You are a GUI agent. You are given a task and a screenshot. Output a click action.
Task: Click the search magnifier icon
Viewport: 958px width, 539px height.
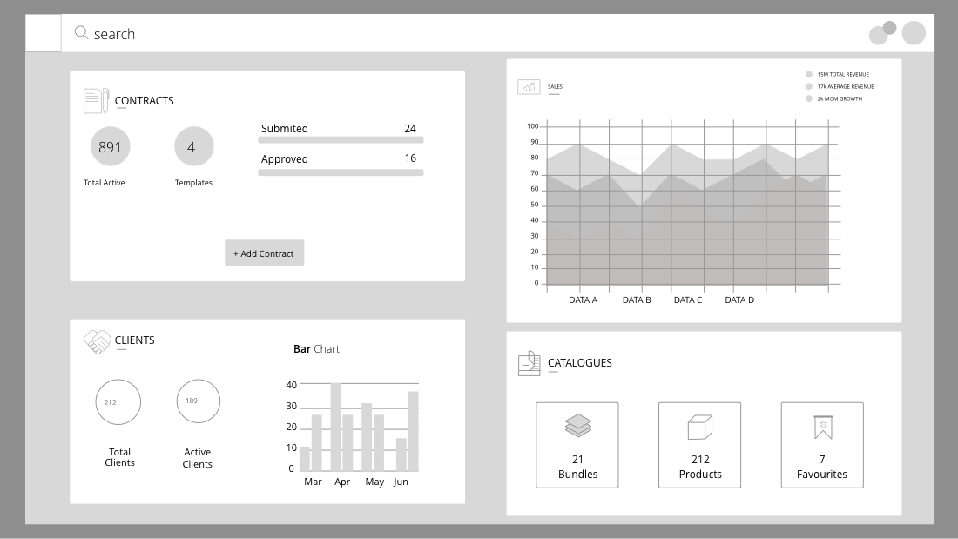[81, 32]
